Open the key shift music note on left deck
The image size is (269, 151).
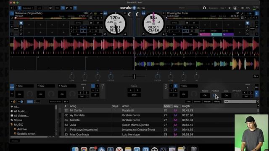pos(98,18)
